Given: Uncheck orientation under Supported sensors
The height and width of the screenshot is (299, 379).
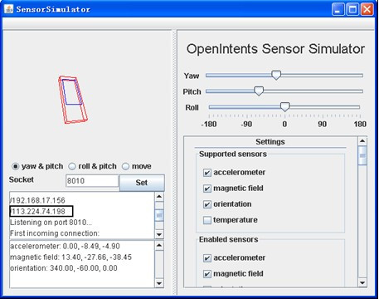Looking at the screenshot, I should [x=207, y=204].
